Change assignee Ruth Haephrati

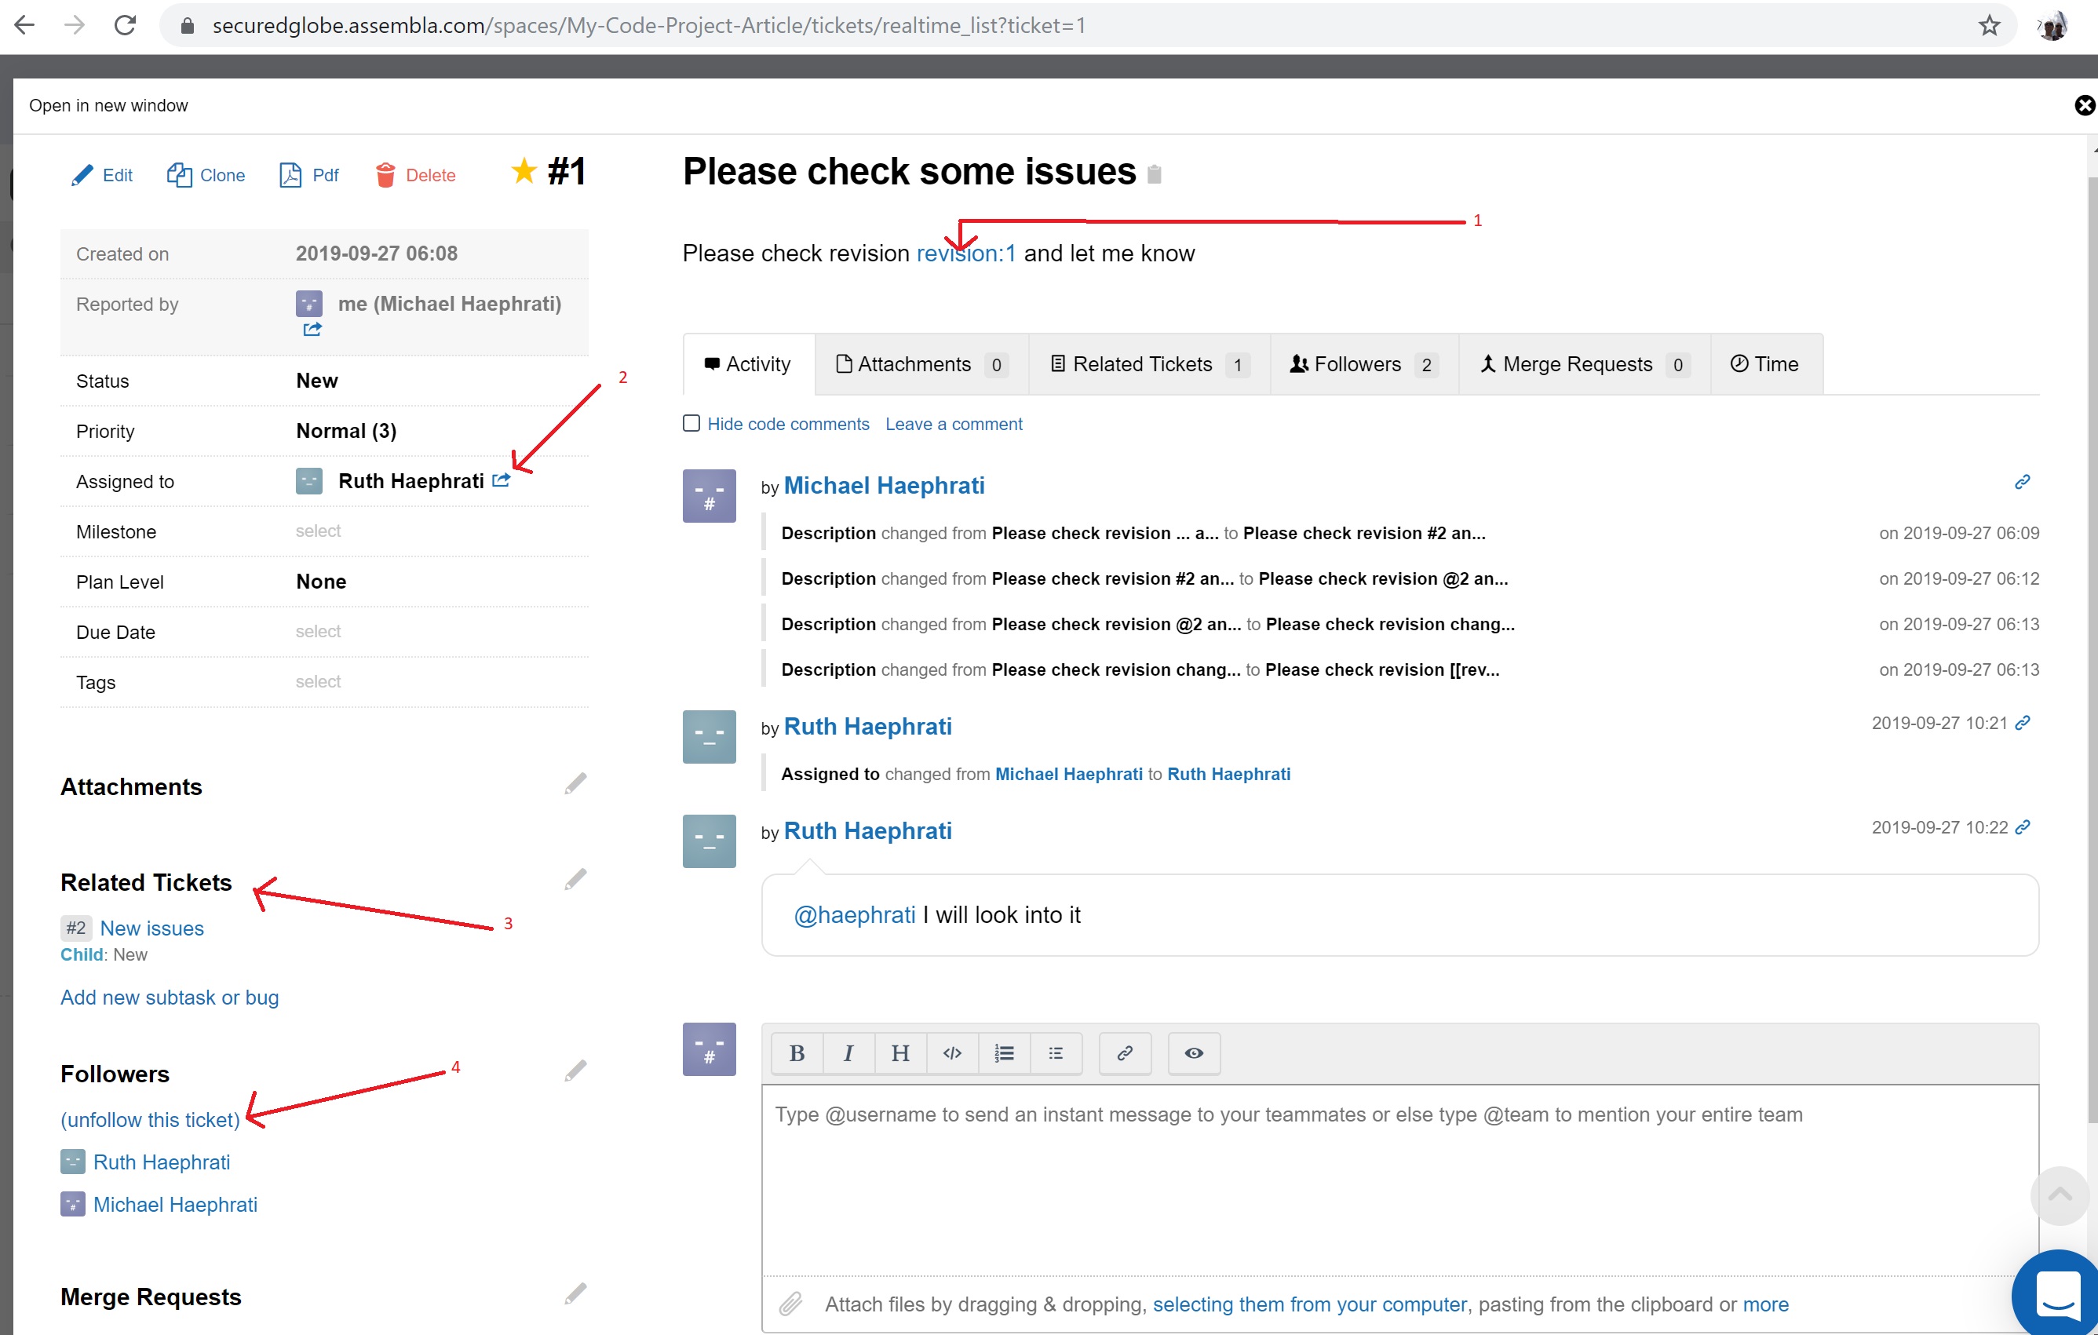[x=411, y=481]
